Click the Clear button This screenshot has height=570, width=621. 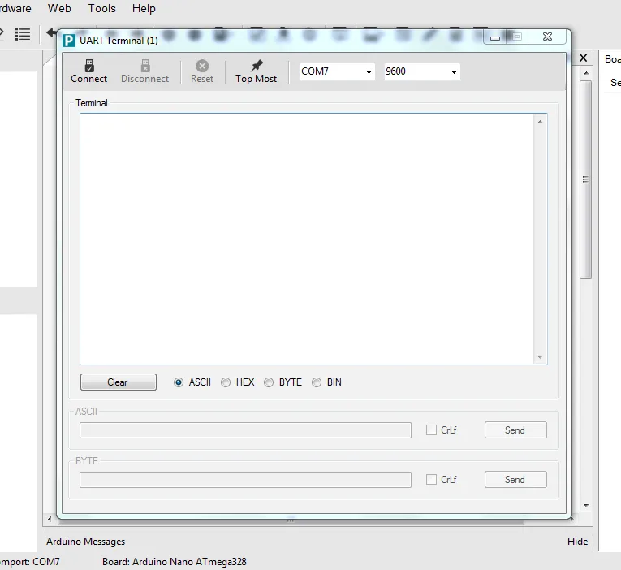click(119, 382)
